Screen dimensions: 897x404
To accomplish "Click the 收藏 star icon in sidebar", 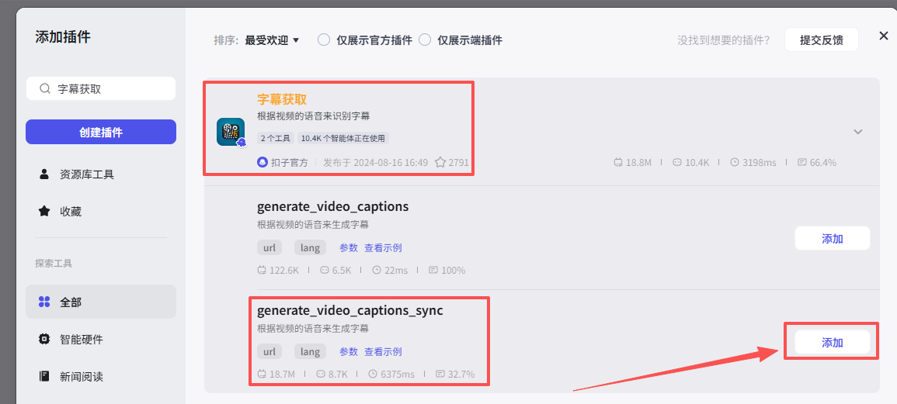I will point(44,211).
